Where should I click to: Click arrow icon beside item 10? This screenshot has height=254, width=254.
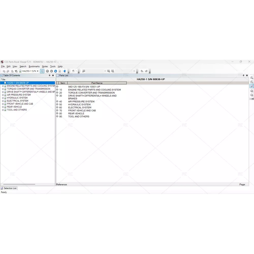(x=57, y=90)
